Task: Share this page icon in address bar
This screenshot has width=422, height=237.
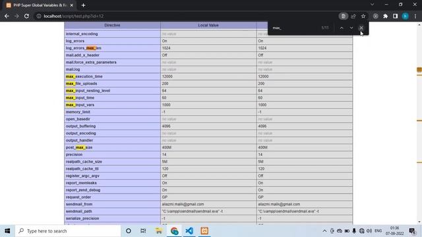Action: coord(353,16)
